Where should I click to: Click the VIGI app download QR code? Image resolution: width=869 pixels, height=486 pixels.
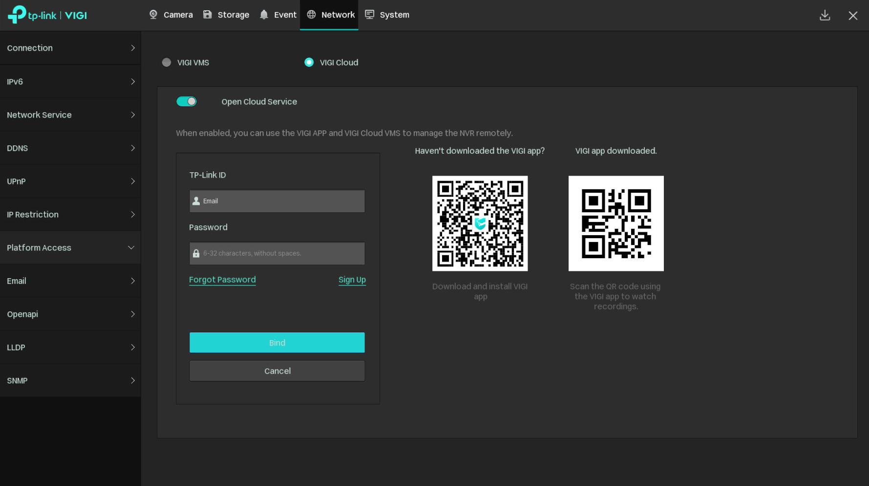[480, 223]
